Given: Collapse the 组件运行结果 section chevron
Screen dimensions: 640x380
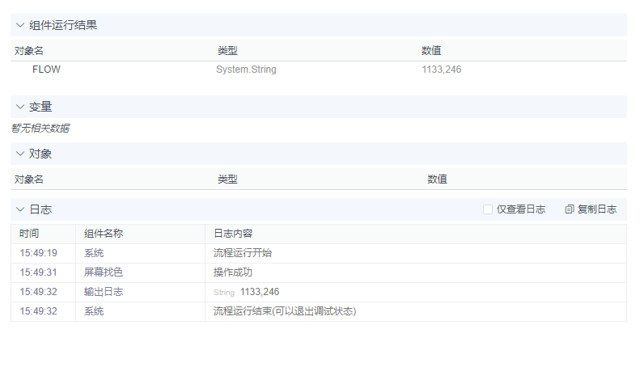Looking at the screenshot, I should (20, 25).
